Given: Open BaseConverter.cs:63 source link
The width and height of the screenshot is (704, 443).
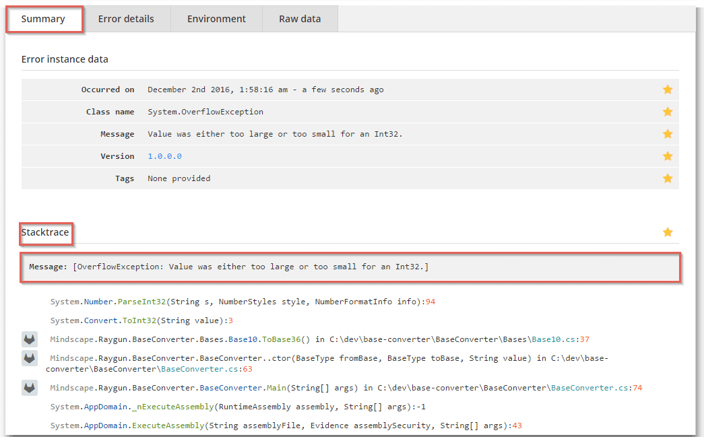Looking at the screenshot, I should [x=207, y=369].
